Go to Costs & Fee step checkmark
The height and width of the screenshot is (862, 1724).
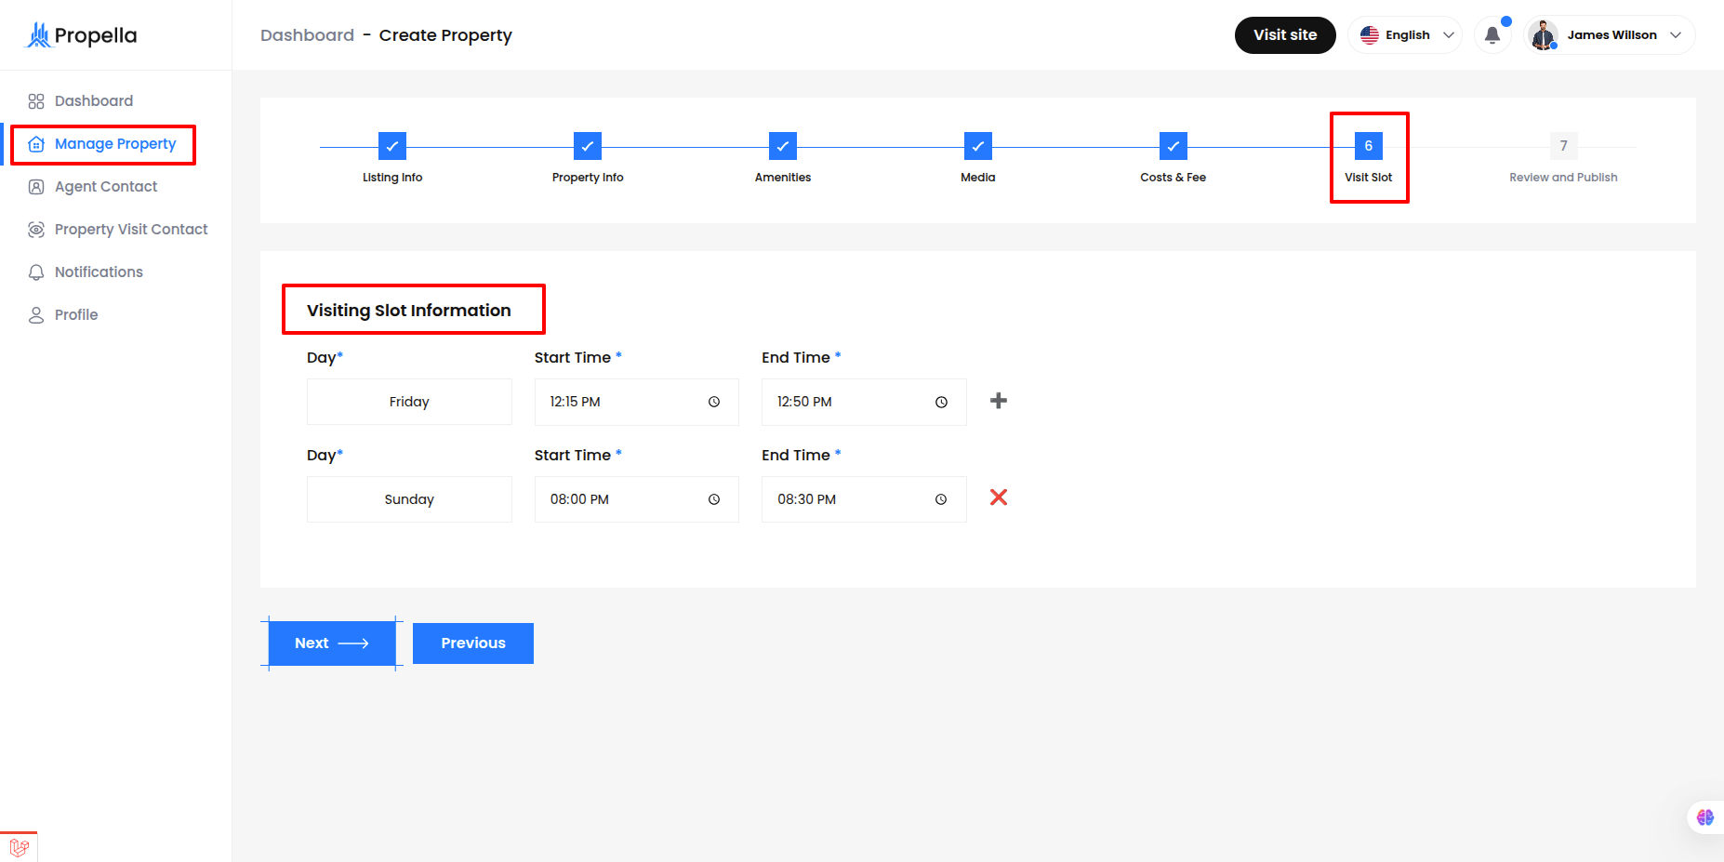1174,146
